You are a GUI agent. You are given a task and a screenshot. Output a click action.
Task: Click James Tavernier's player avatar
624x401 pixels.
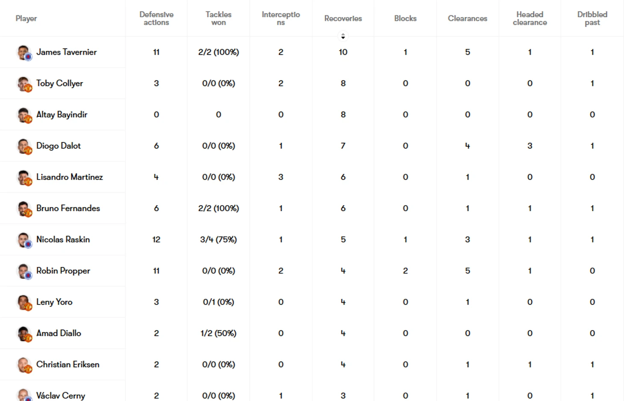click(x=24, y=53)
